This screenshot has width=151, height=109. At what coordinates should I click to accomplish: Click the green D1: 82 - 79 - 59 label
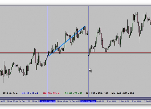coord(74,93)
